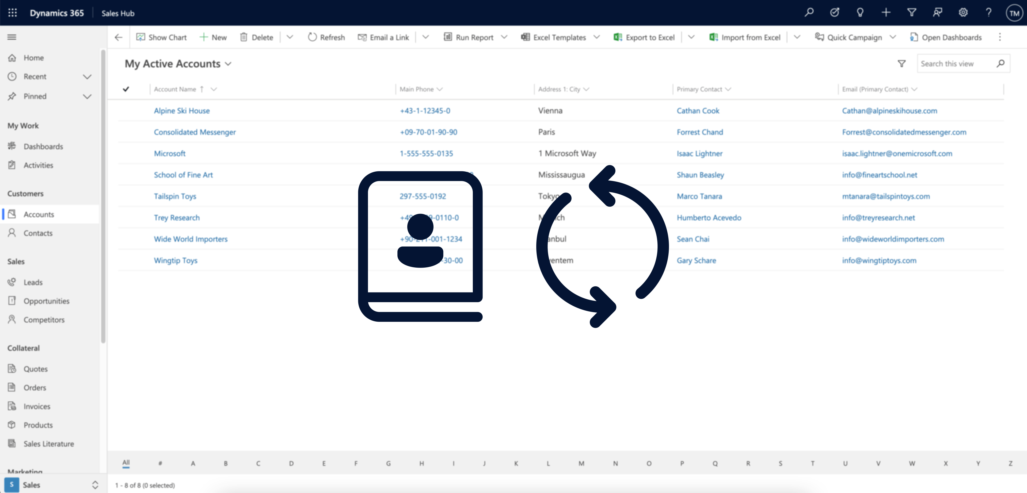Expand the Recent section in sidebar
The height and width of the screenshot is (493, 1027).
point(87,76)
